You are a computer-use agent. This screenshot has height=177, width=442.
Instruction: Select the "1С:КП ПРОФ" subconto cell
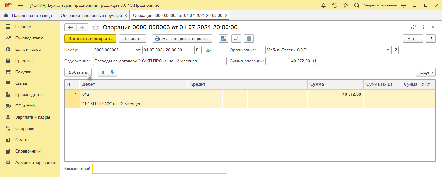pos(134,104)
